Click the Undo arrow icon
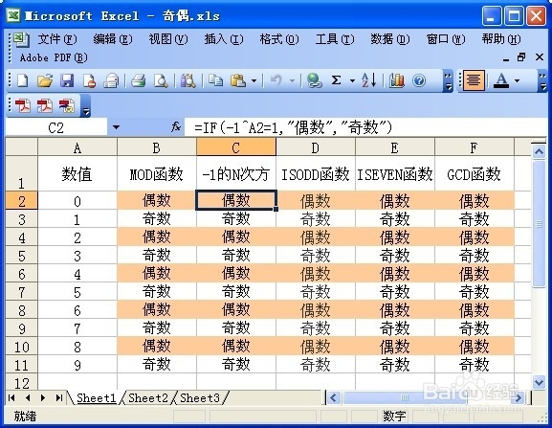The image size is (552, 428). [276, 80]
